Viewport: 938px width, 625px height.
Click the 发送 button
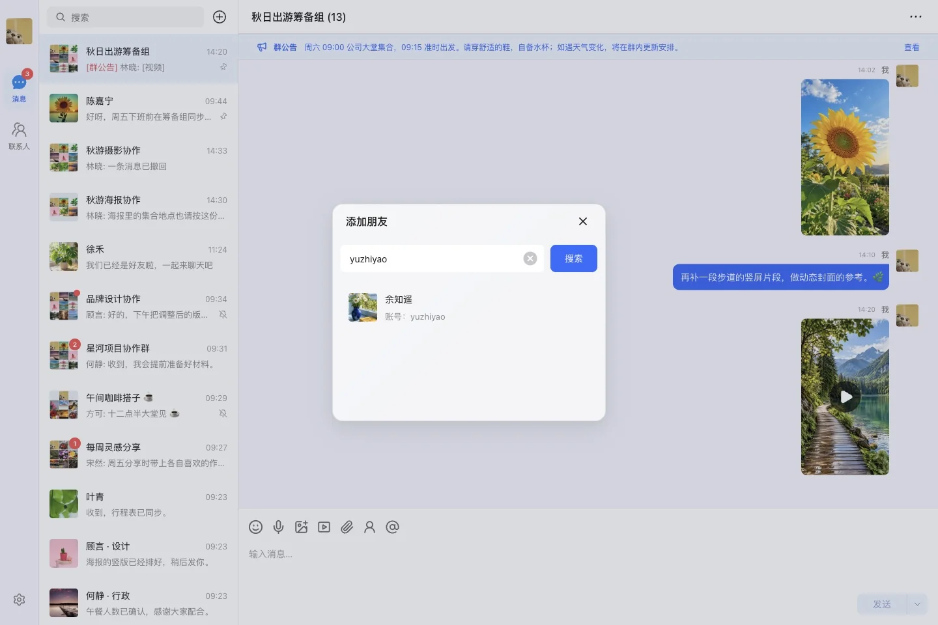point(882,604)
